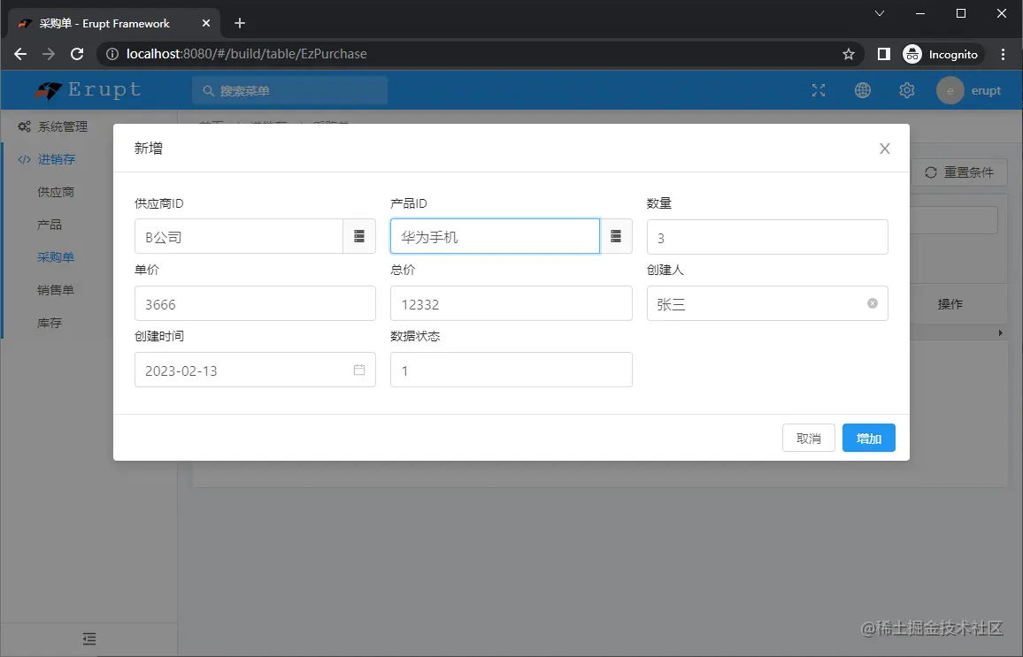Click the Erupt logo
Viewport: 1023px width, 657px height.
click(x=88, y=90)
